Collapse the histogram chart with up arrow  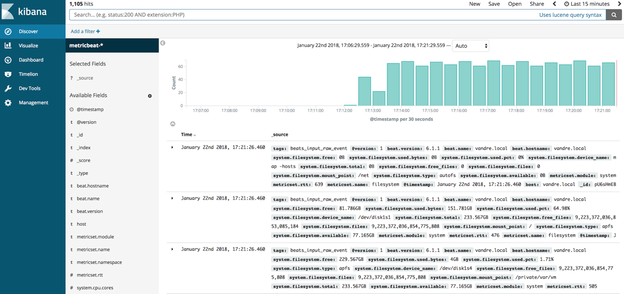[173, 124]
